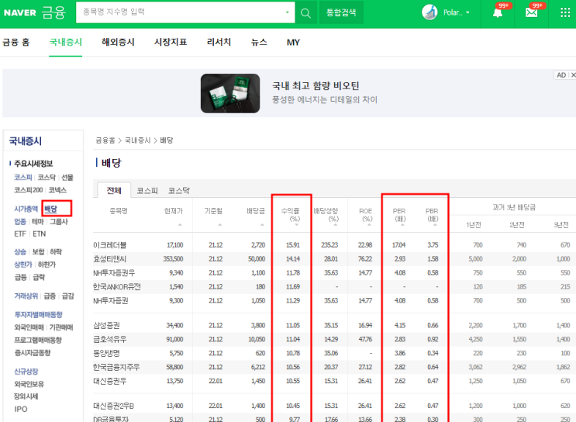Open IPO sidebar link

point(21,409)
